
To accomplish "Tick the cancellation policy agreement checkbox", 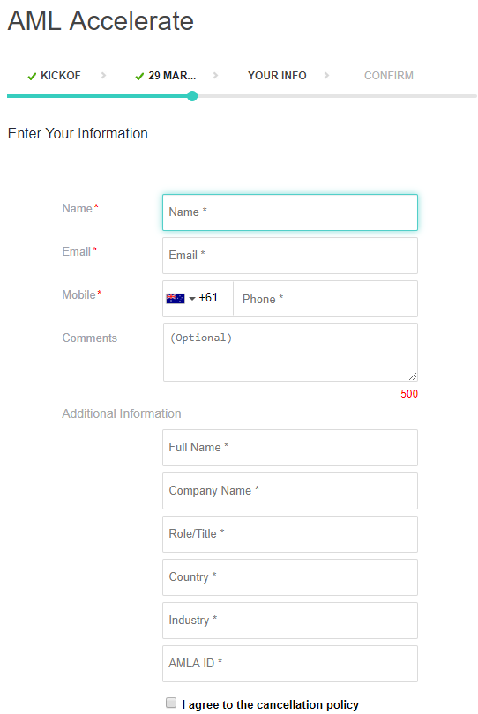I will tap(171, 703).
